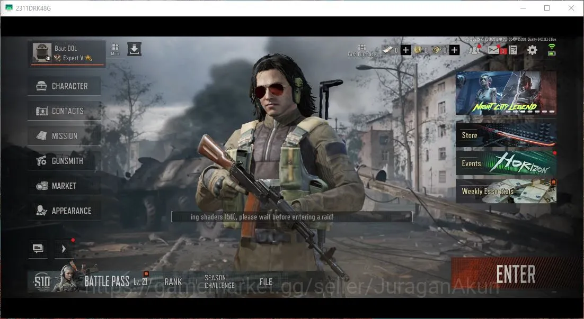Open the FILE tab
Viewport: 584px width, 319px height.
[266, 282]
